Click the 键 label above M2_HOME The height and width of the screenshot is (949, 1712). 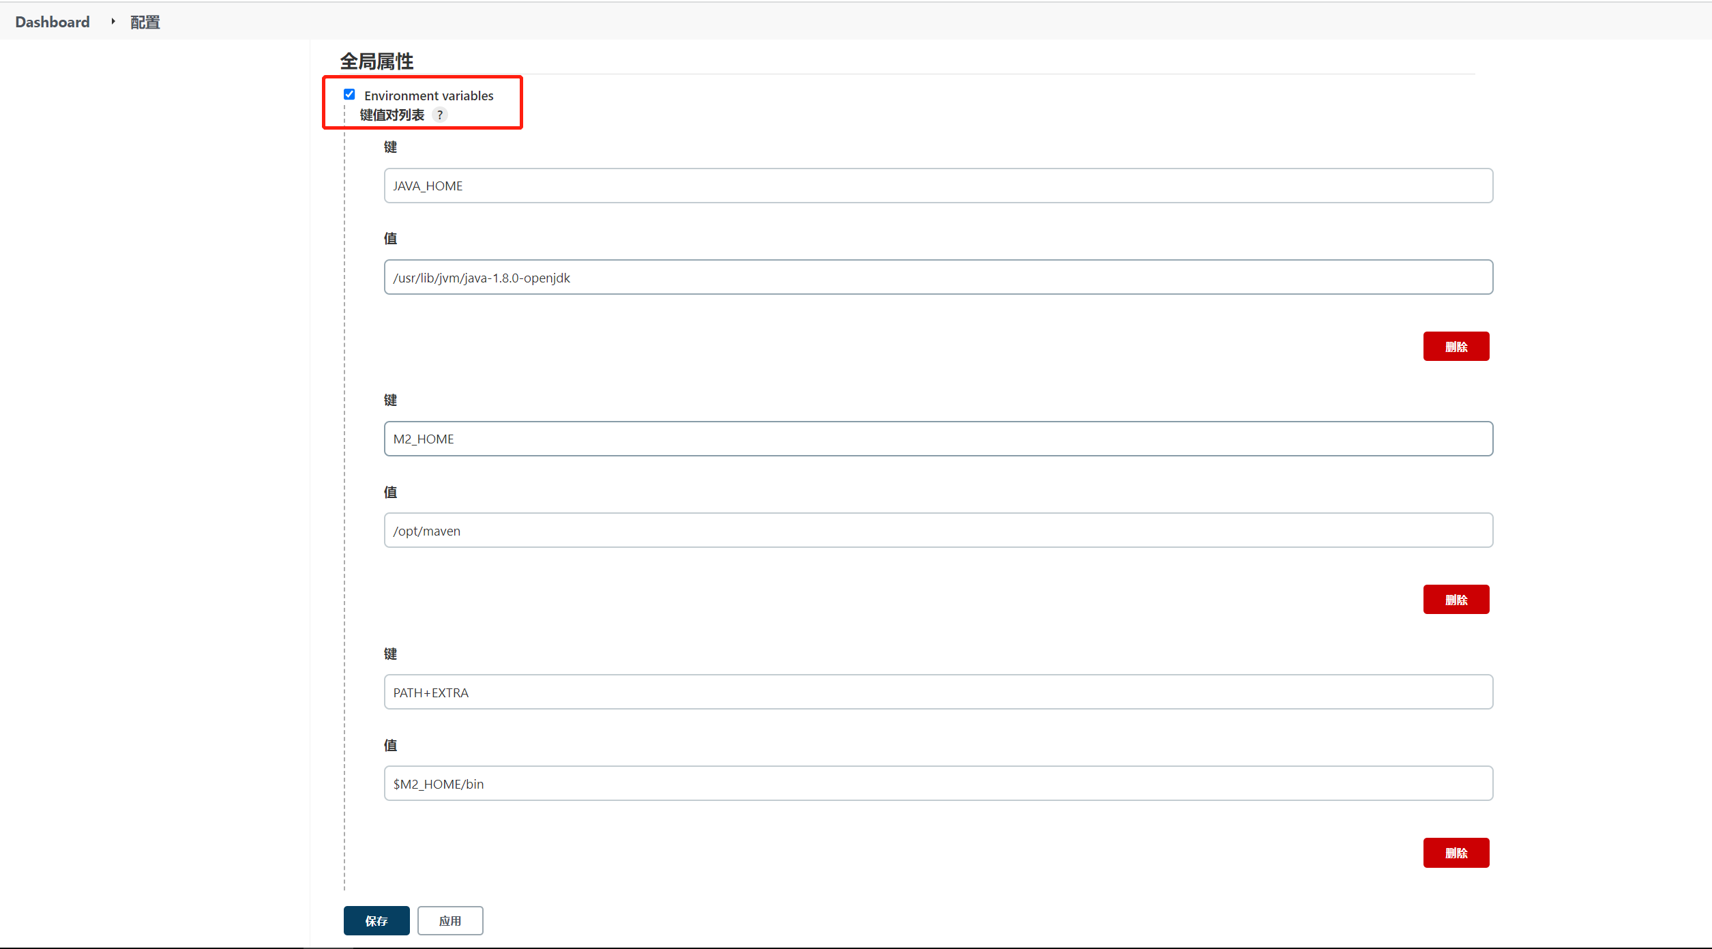coord(390,400)
